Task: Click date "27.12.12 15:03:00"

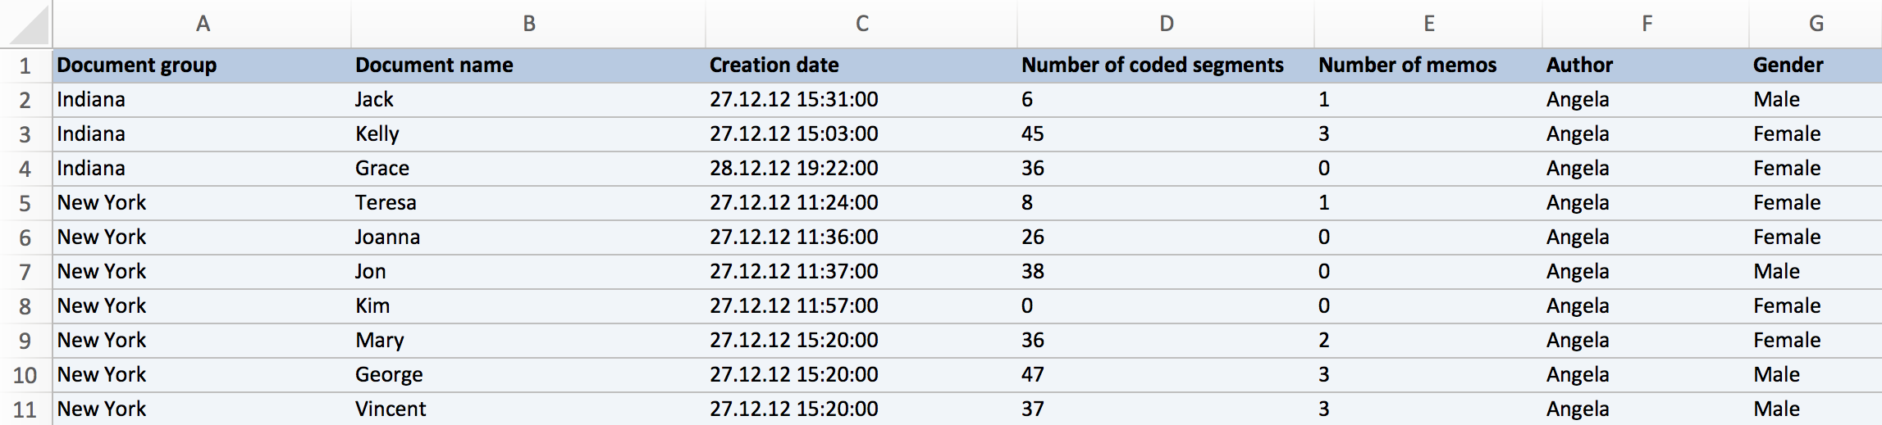Action: pos(793,134)
